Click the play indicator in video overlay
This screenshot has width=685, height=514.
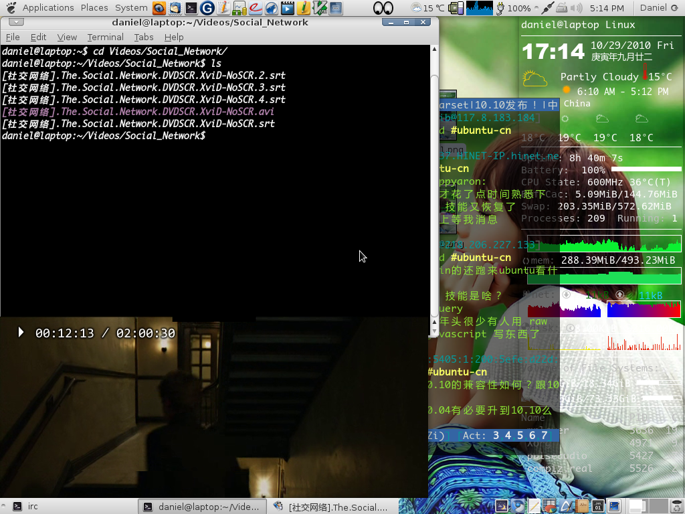click(21, 333)
